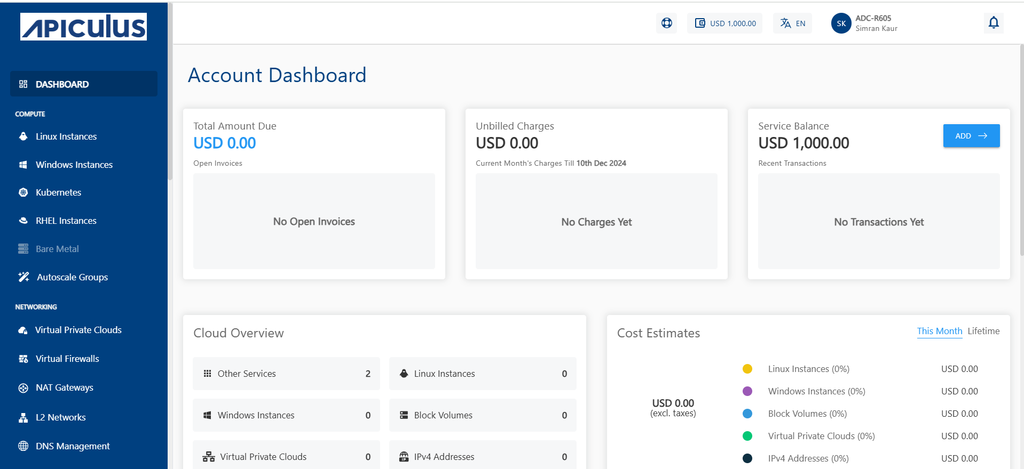This screenshot has height=469, width=1024.
Task: Open the support lifebuoy icon
Action: pyautogui.click(x=666, y=23)
